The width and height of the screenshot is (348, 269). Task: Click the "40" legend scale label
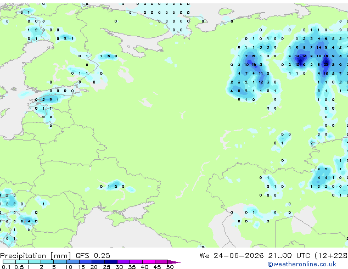click(x=144, y=267)
